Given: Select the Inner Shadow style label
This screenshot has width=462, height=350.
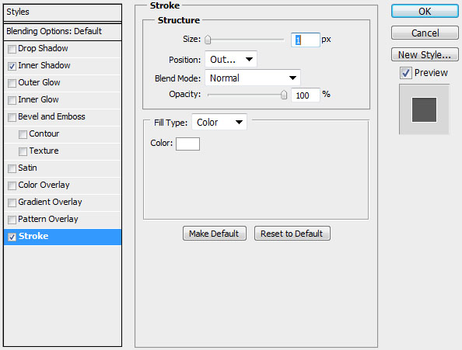Looking at the screenshot, I should pos(44,65).
